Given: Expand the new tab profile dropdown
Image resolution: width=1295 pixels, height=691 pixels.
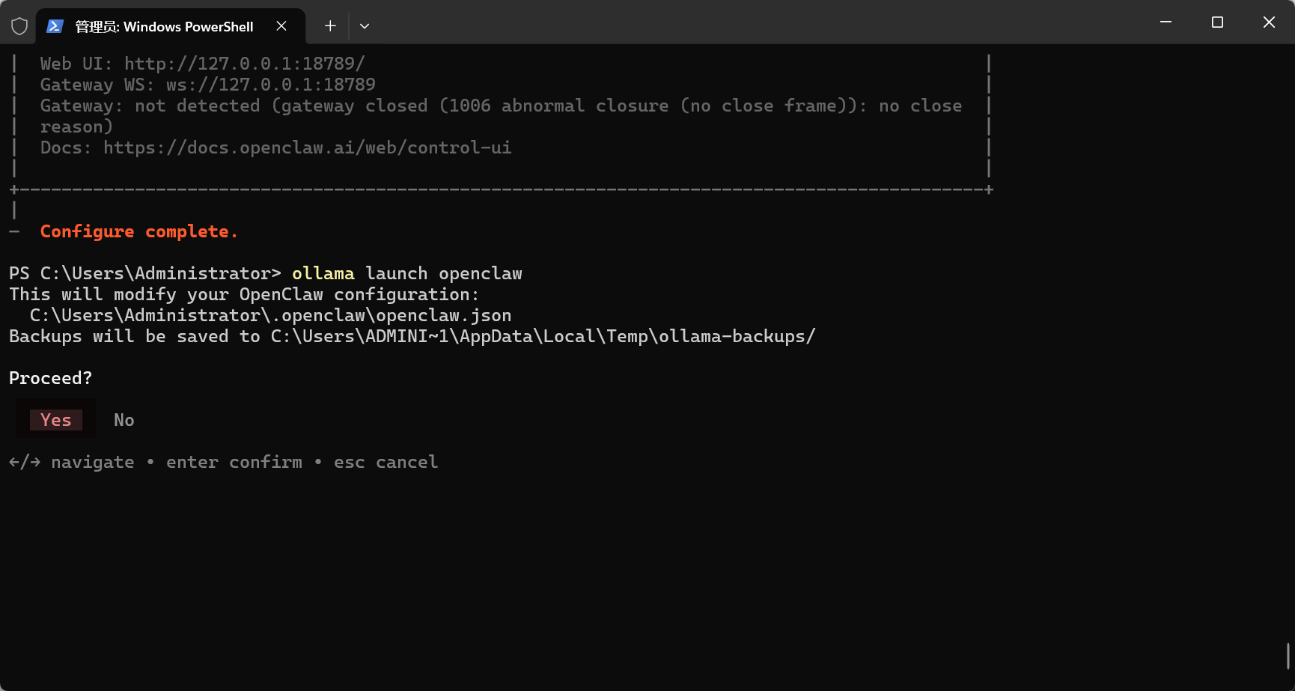Looking at the screenshot, I should click(365, 26).
